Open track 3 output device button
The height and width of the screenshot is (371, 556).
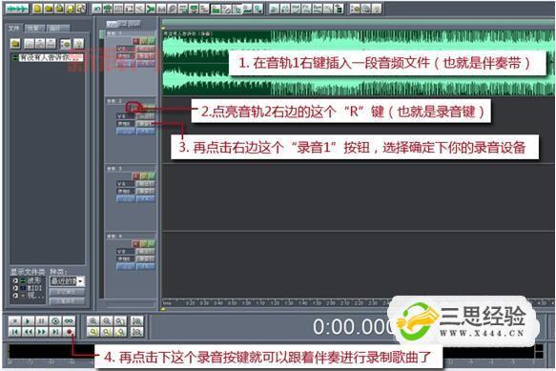pyautogui.click(x=146, y=184)
